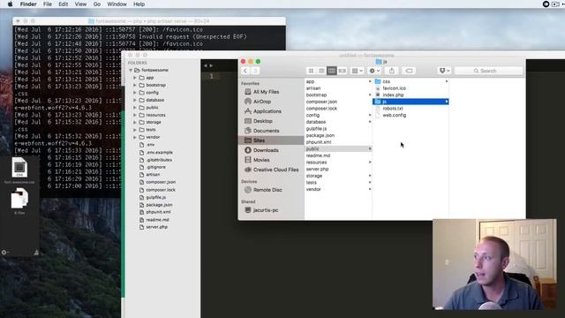565x318 pixels.
Task: Open the Dropbox toolbar dropdown
Action: (444, 71)
